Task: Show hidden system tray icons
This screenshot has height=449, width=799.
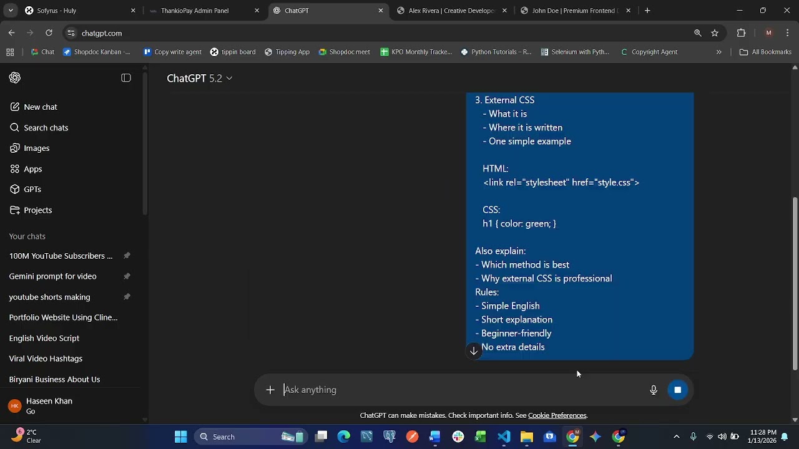Action: tap(676, 437)
